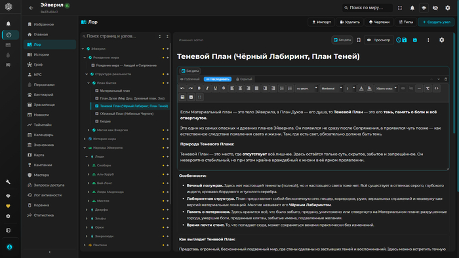Set block visibility to Скрытый
This screenshot has width=459, height=258.
(244, 79)
